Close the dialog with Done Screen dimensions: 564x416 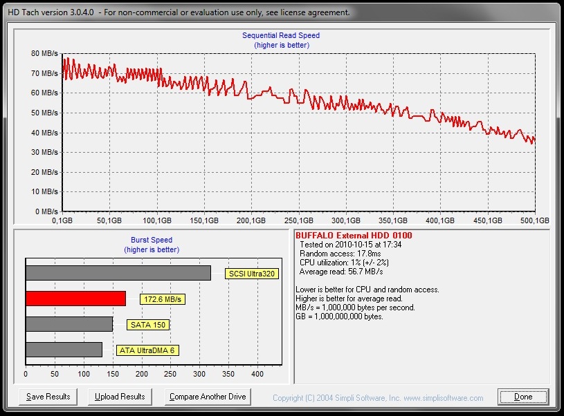[x=523, y=397]
